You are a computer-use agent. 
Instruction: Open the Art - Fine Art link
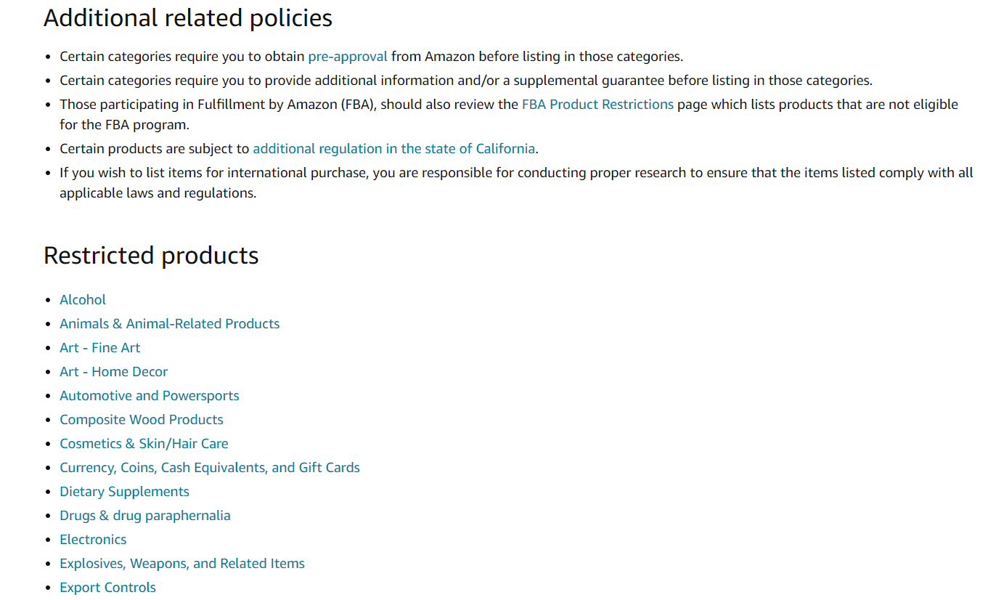[x=100, y=348]
